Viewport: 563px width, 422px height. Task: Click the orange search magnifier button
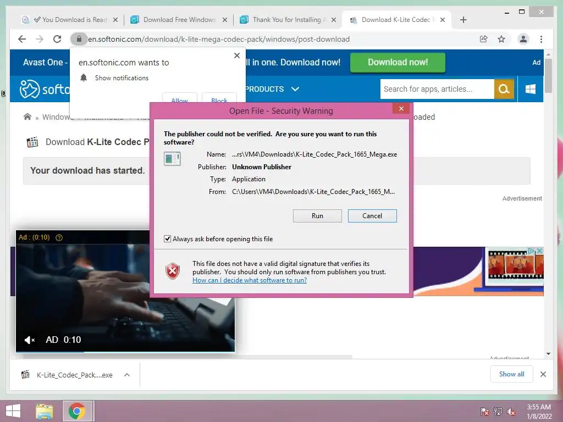point(504,89)
